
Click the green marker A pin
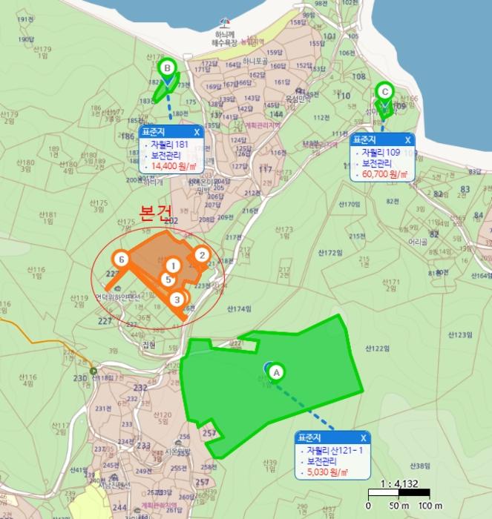[276, 373]
